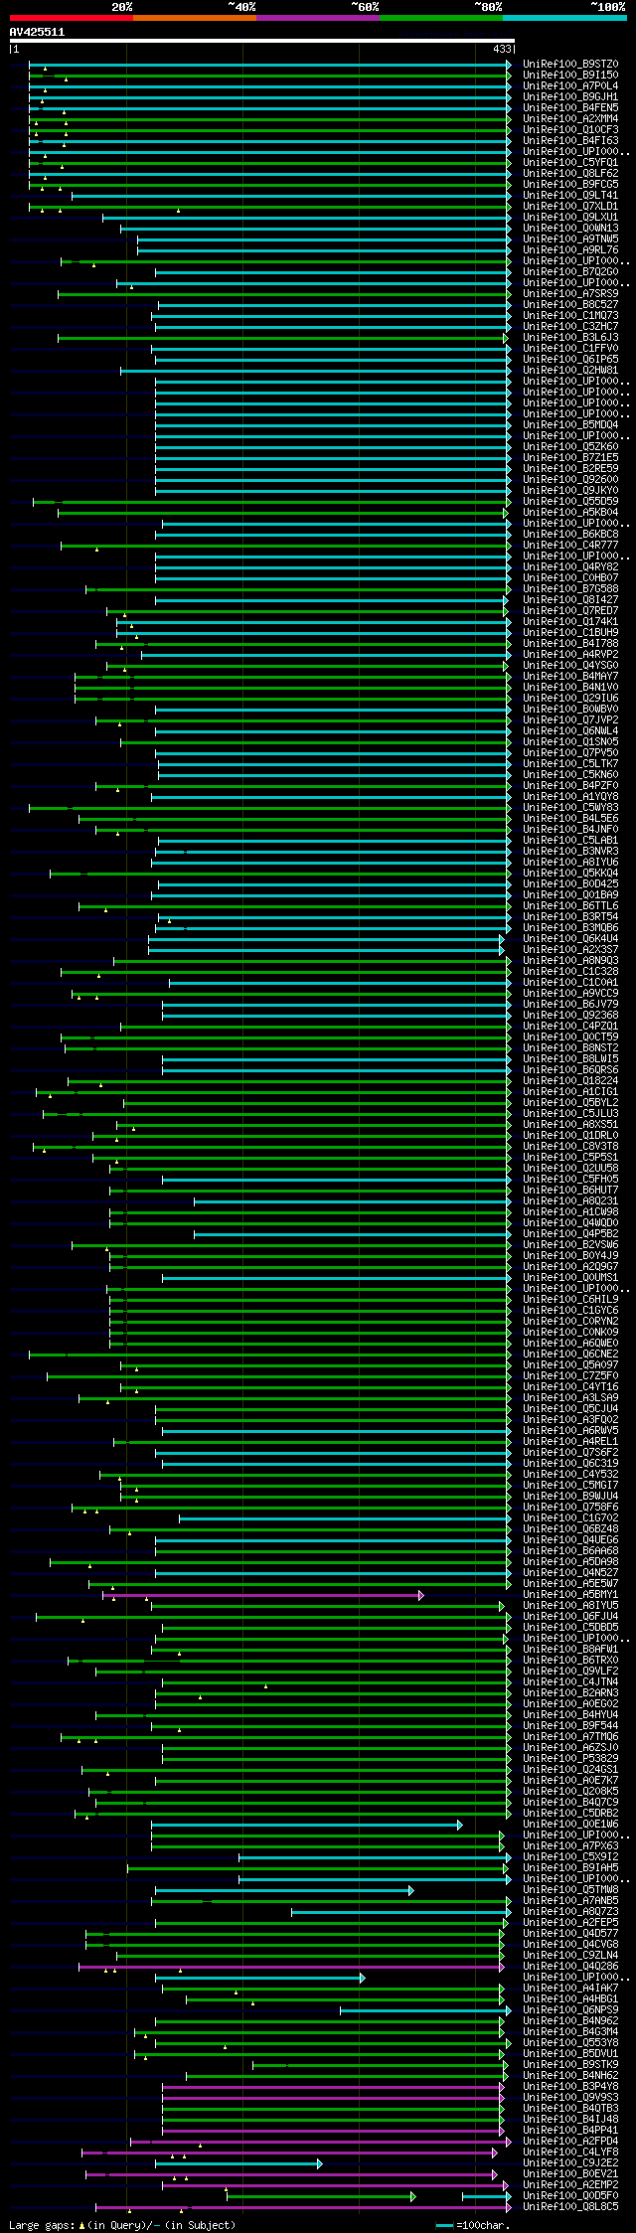This screenshot has width=636, height=2233.
Task: Select label UniRef100_Q0E1W6
Action: pos(570,1824)
